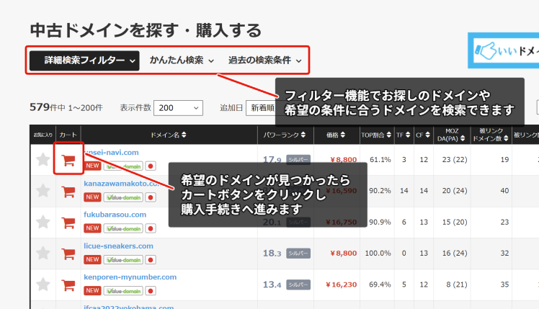Click Value-domain badge on licue-sneakers.com

click(x=123, y=260)
